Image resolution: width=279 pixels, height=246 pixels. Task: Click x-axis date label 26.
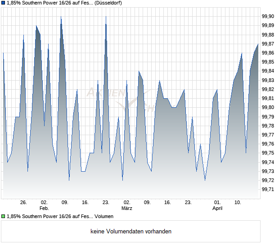tap(23, 203)
